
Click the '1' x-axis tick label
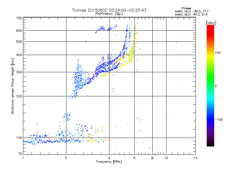click(23, 158)
